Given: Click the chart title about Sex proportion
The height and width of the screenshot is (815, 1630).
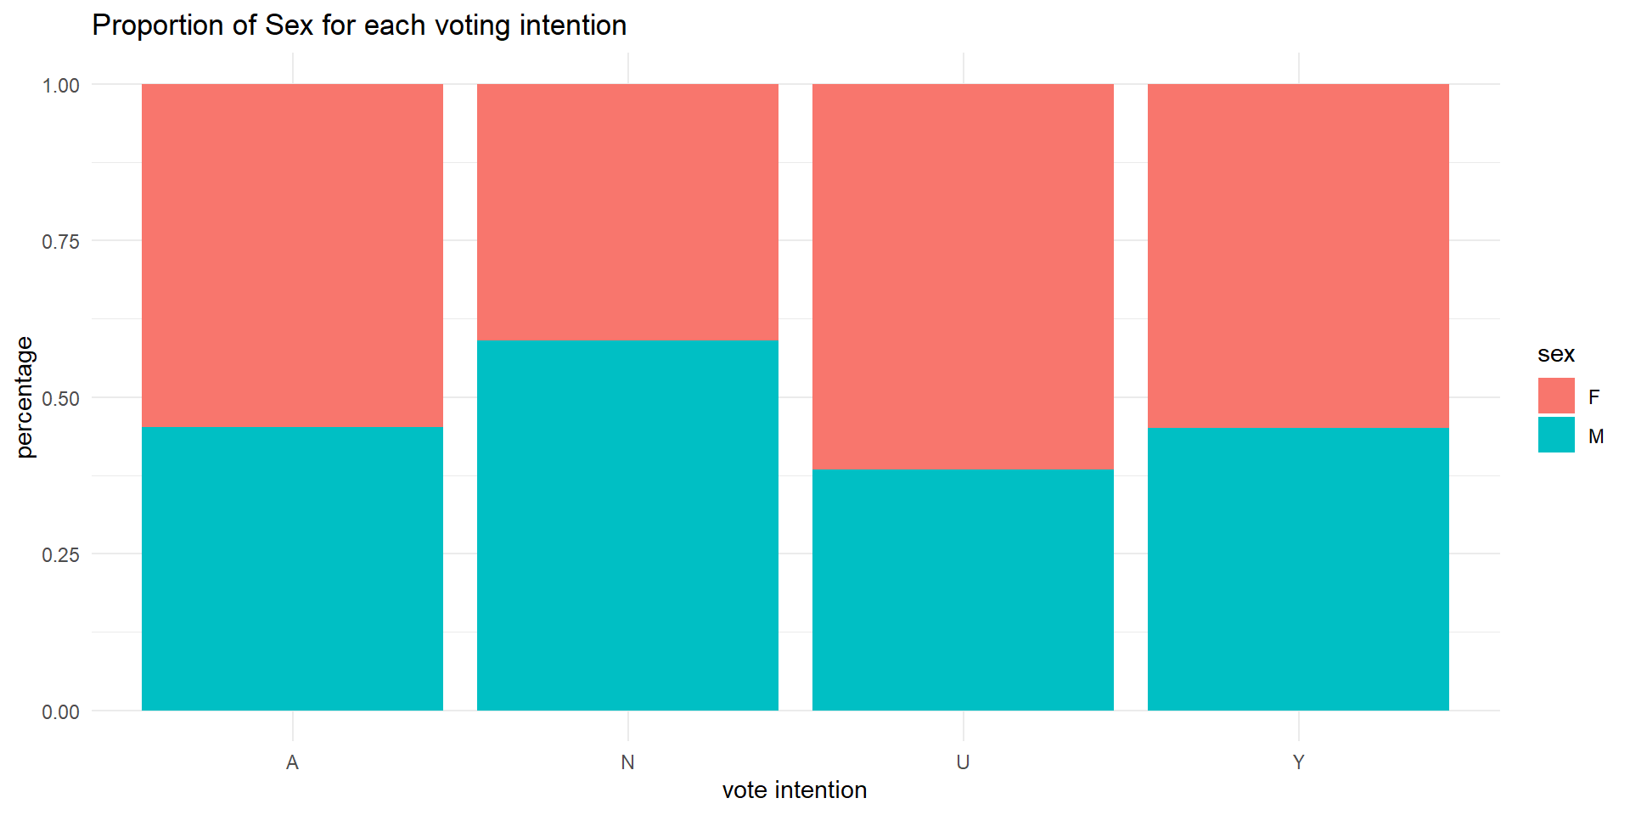Looking at the screenshot, I should 359,25.
